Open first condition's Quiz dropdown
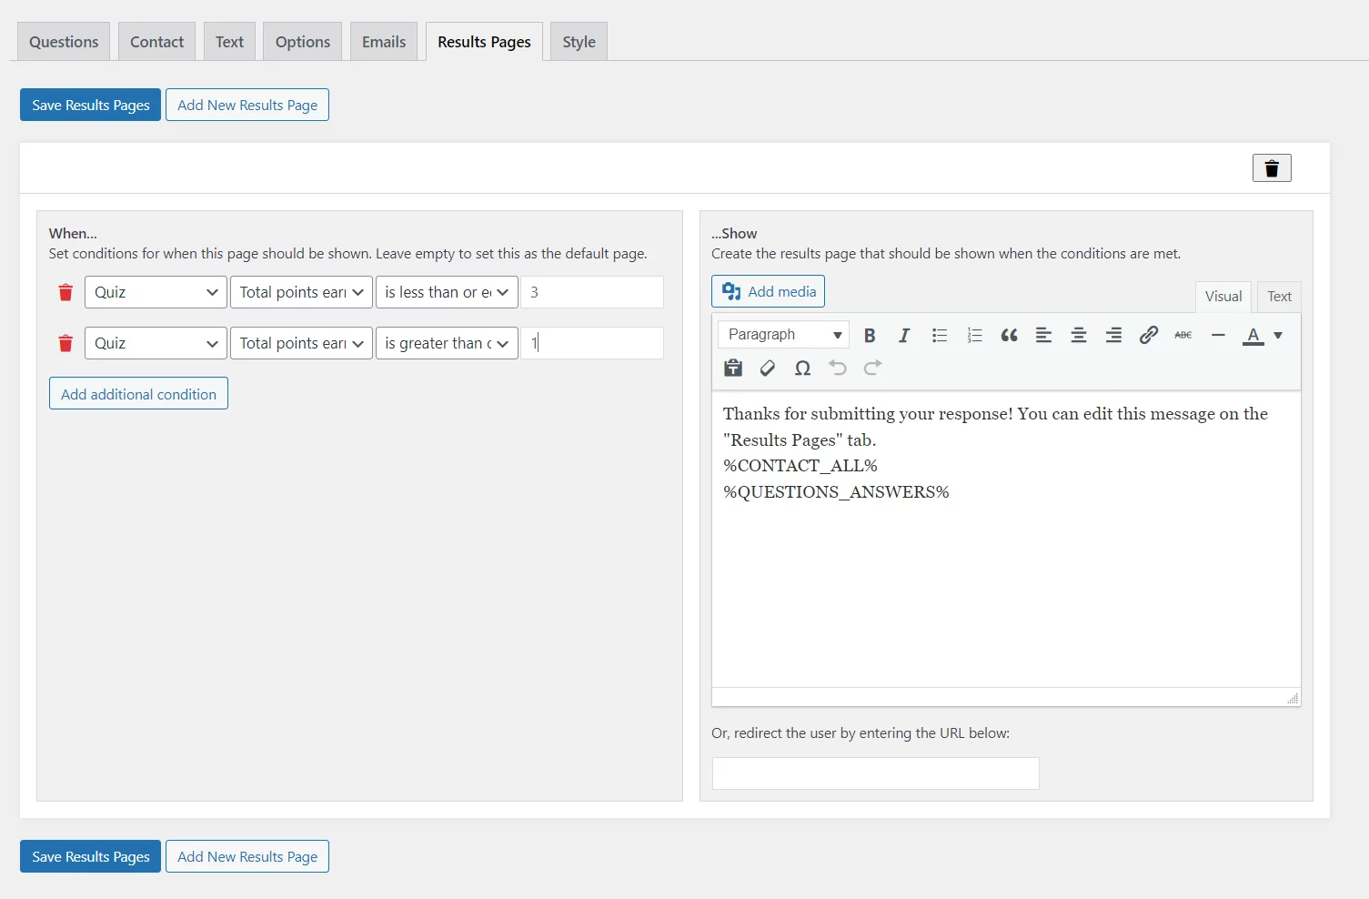Screen dimensions: 1369x899 pos(156,292)
